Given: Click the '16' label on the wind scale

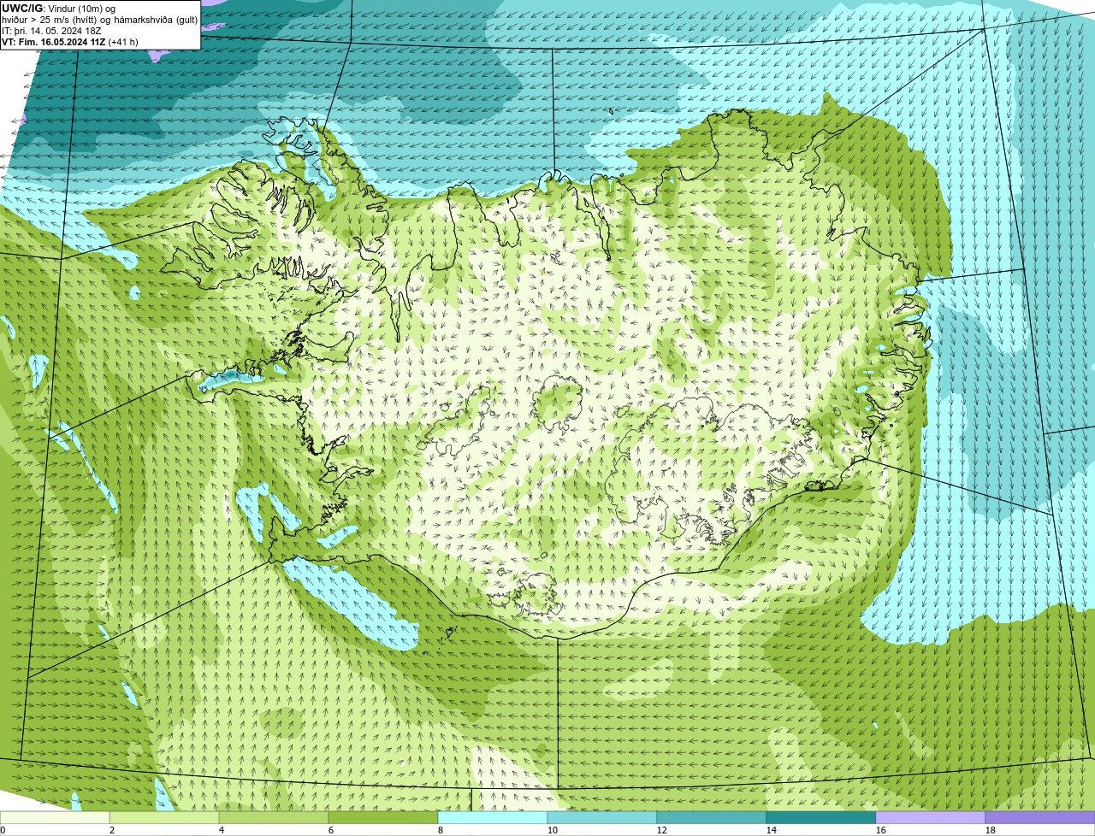Looking at the screenshot, I should tap(881, 830).
